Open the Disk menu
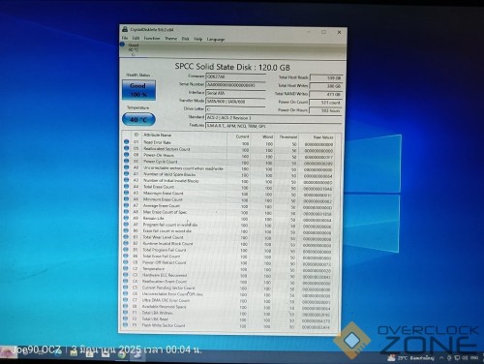The width and height of the screenshot is (484, 364). [x=185, y=39]
